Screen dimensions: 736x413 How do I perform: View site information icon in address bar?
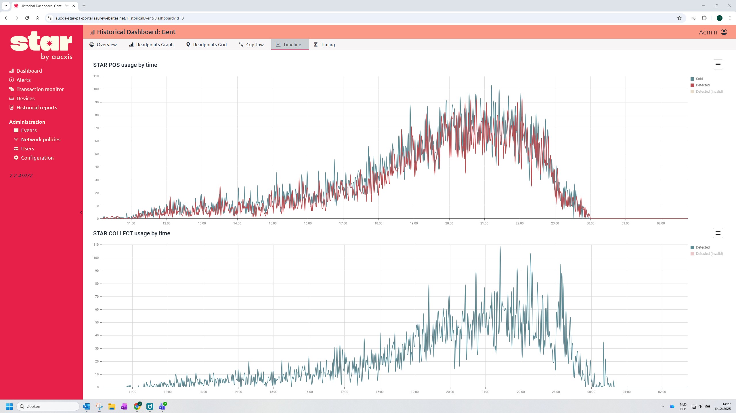click(50, 18)
